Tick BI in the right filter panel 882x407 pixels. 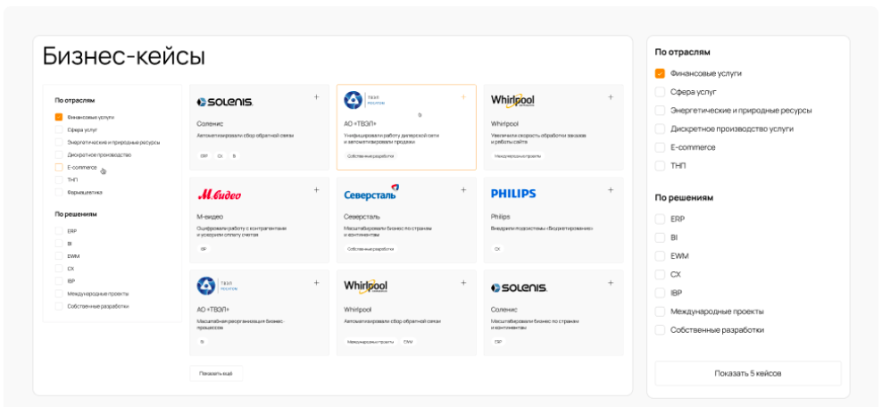tap(660, 237)
